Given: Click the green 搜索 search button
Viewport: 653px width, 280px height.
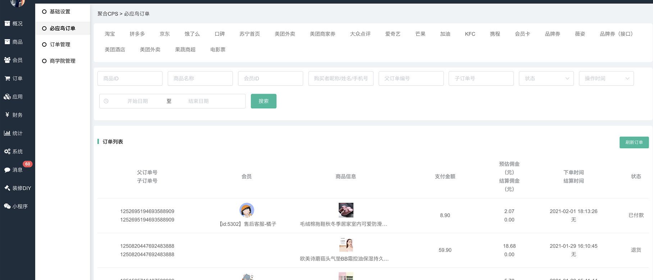Looking at the screenshot, I should pos(263,101).
